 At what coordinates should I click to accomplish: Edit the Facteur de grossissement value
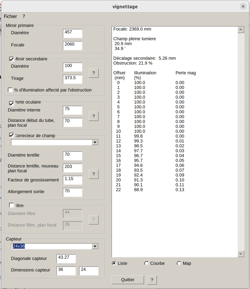pyautogui.click(x=72, y=180)
